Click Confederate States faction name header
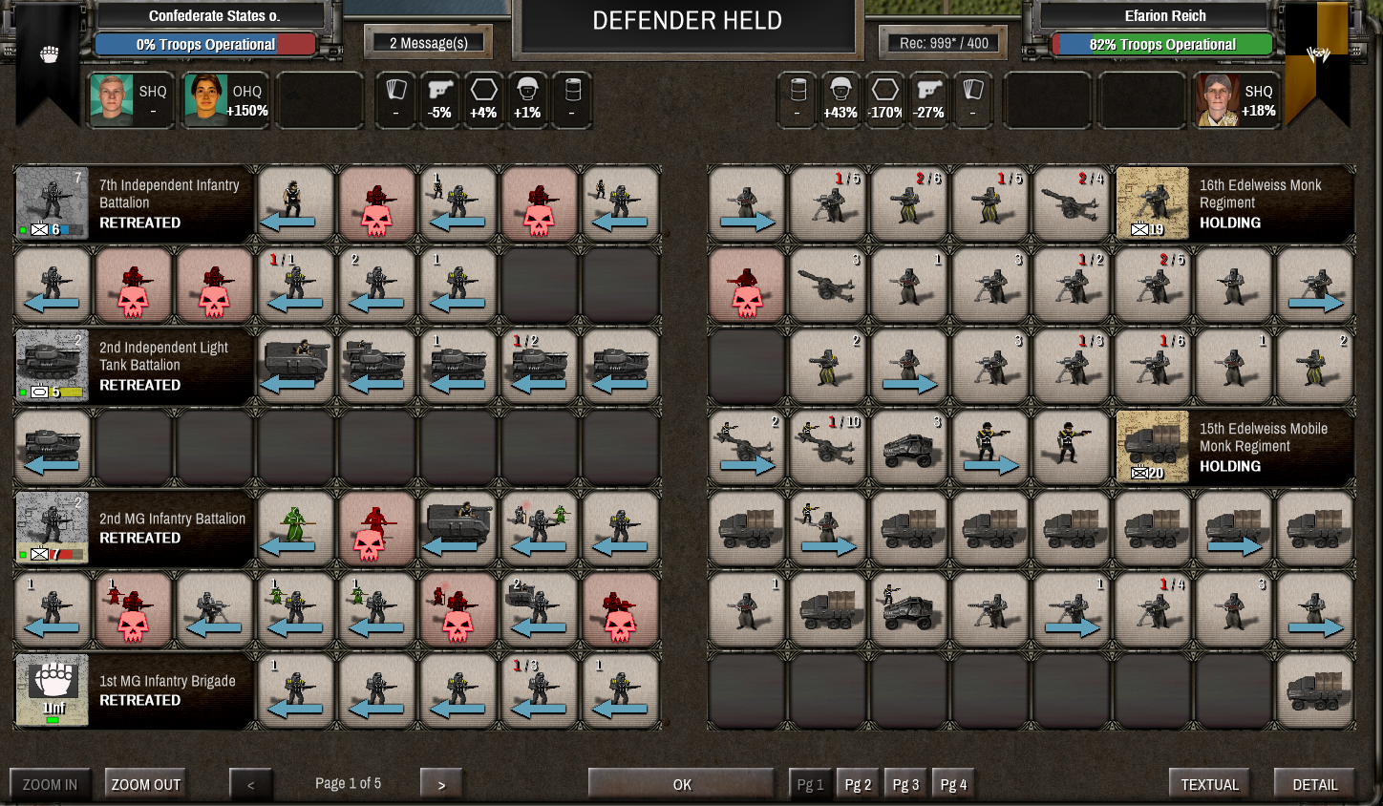Image resolution: width=1383 pixels, height=806 pixels. tap(214, 15)
